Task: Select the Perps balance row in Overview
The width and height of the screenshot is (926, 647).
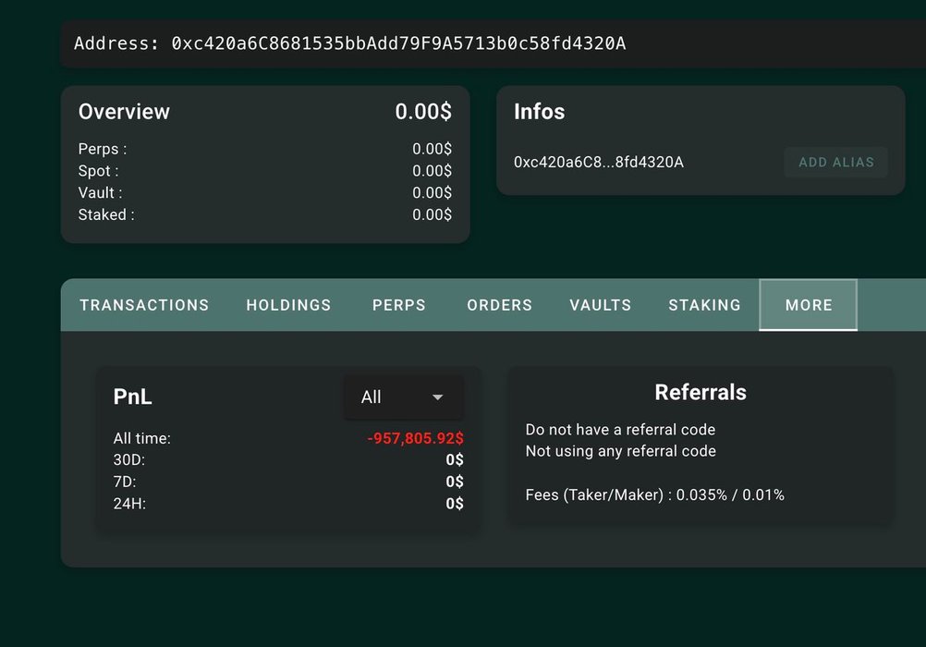Action: pyautogui.click(x=264, y=149)
